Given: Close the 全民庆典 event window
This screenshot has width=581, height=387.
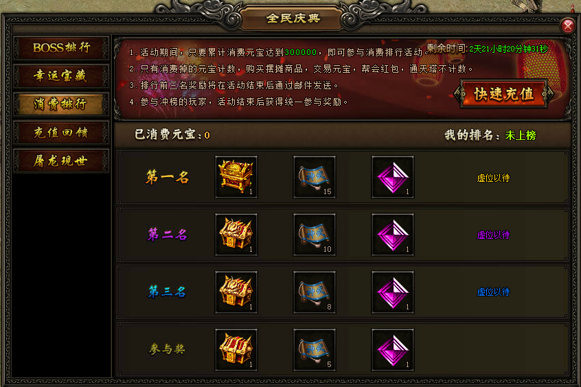Looking at the screenshot, I should pos(568,26).
